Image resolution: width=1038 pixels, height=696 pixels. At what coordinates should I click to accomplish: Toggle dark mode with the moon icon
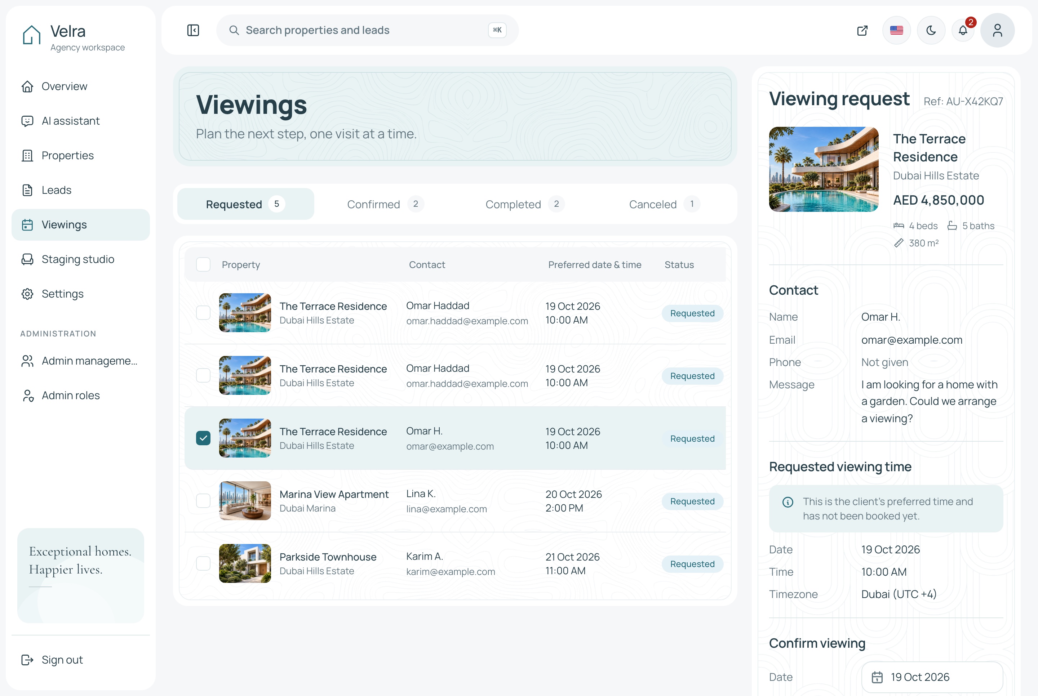click(931, 30)
